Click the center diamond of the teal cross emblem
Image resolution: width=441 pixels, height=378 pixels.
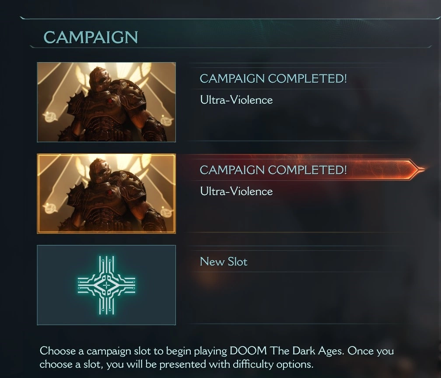[x=106, y=285]
